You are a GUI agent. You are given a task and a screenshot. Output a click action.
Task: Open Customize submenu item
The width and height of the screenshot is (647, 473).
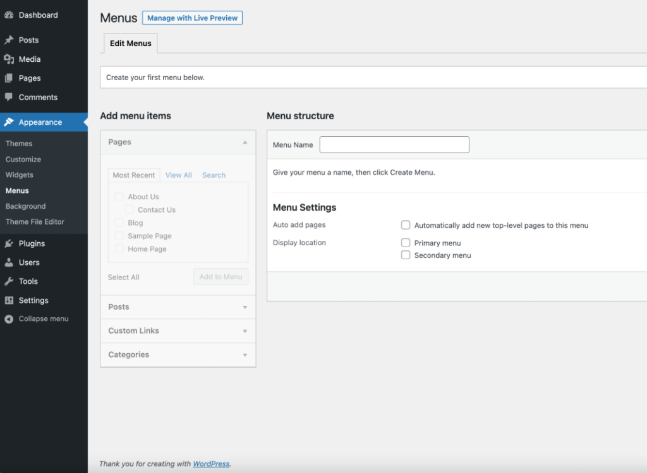[23, 159]
